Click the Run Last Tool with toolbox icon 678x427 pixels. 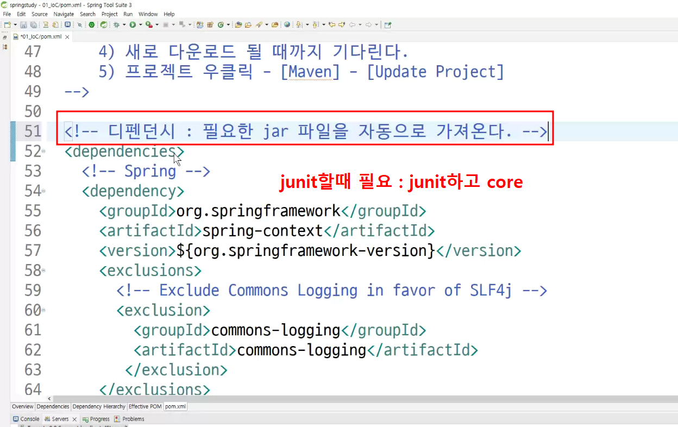[x=149, y=24]
